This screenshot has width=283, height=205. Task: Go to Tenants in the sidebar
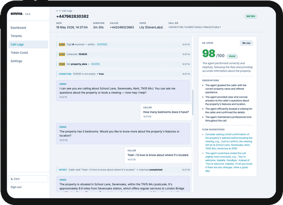[16, 36]
